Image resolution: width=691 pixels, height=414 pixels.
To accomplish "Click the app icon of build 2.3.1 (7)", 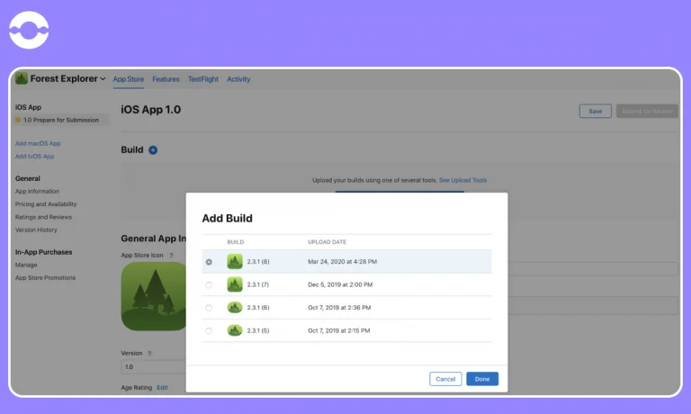I will (x=235, y=284).
